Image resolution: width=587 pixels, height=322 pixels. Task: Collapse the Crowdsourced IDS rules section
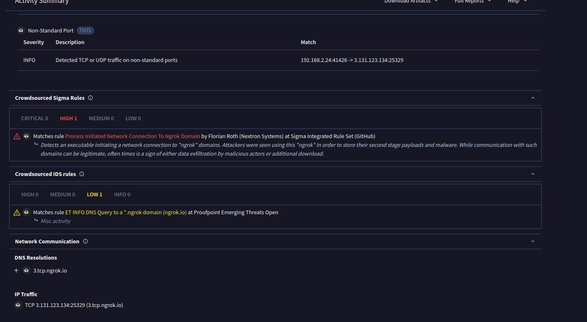point(532,174)
